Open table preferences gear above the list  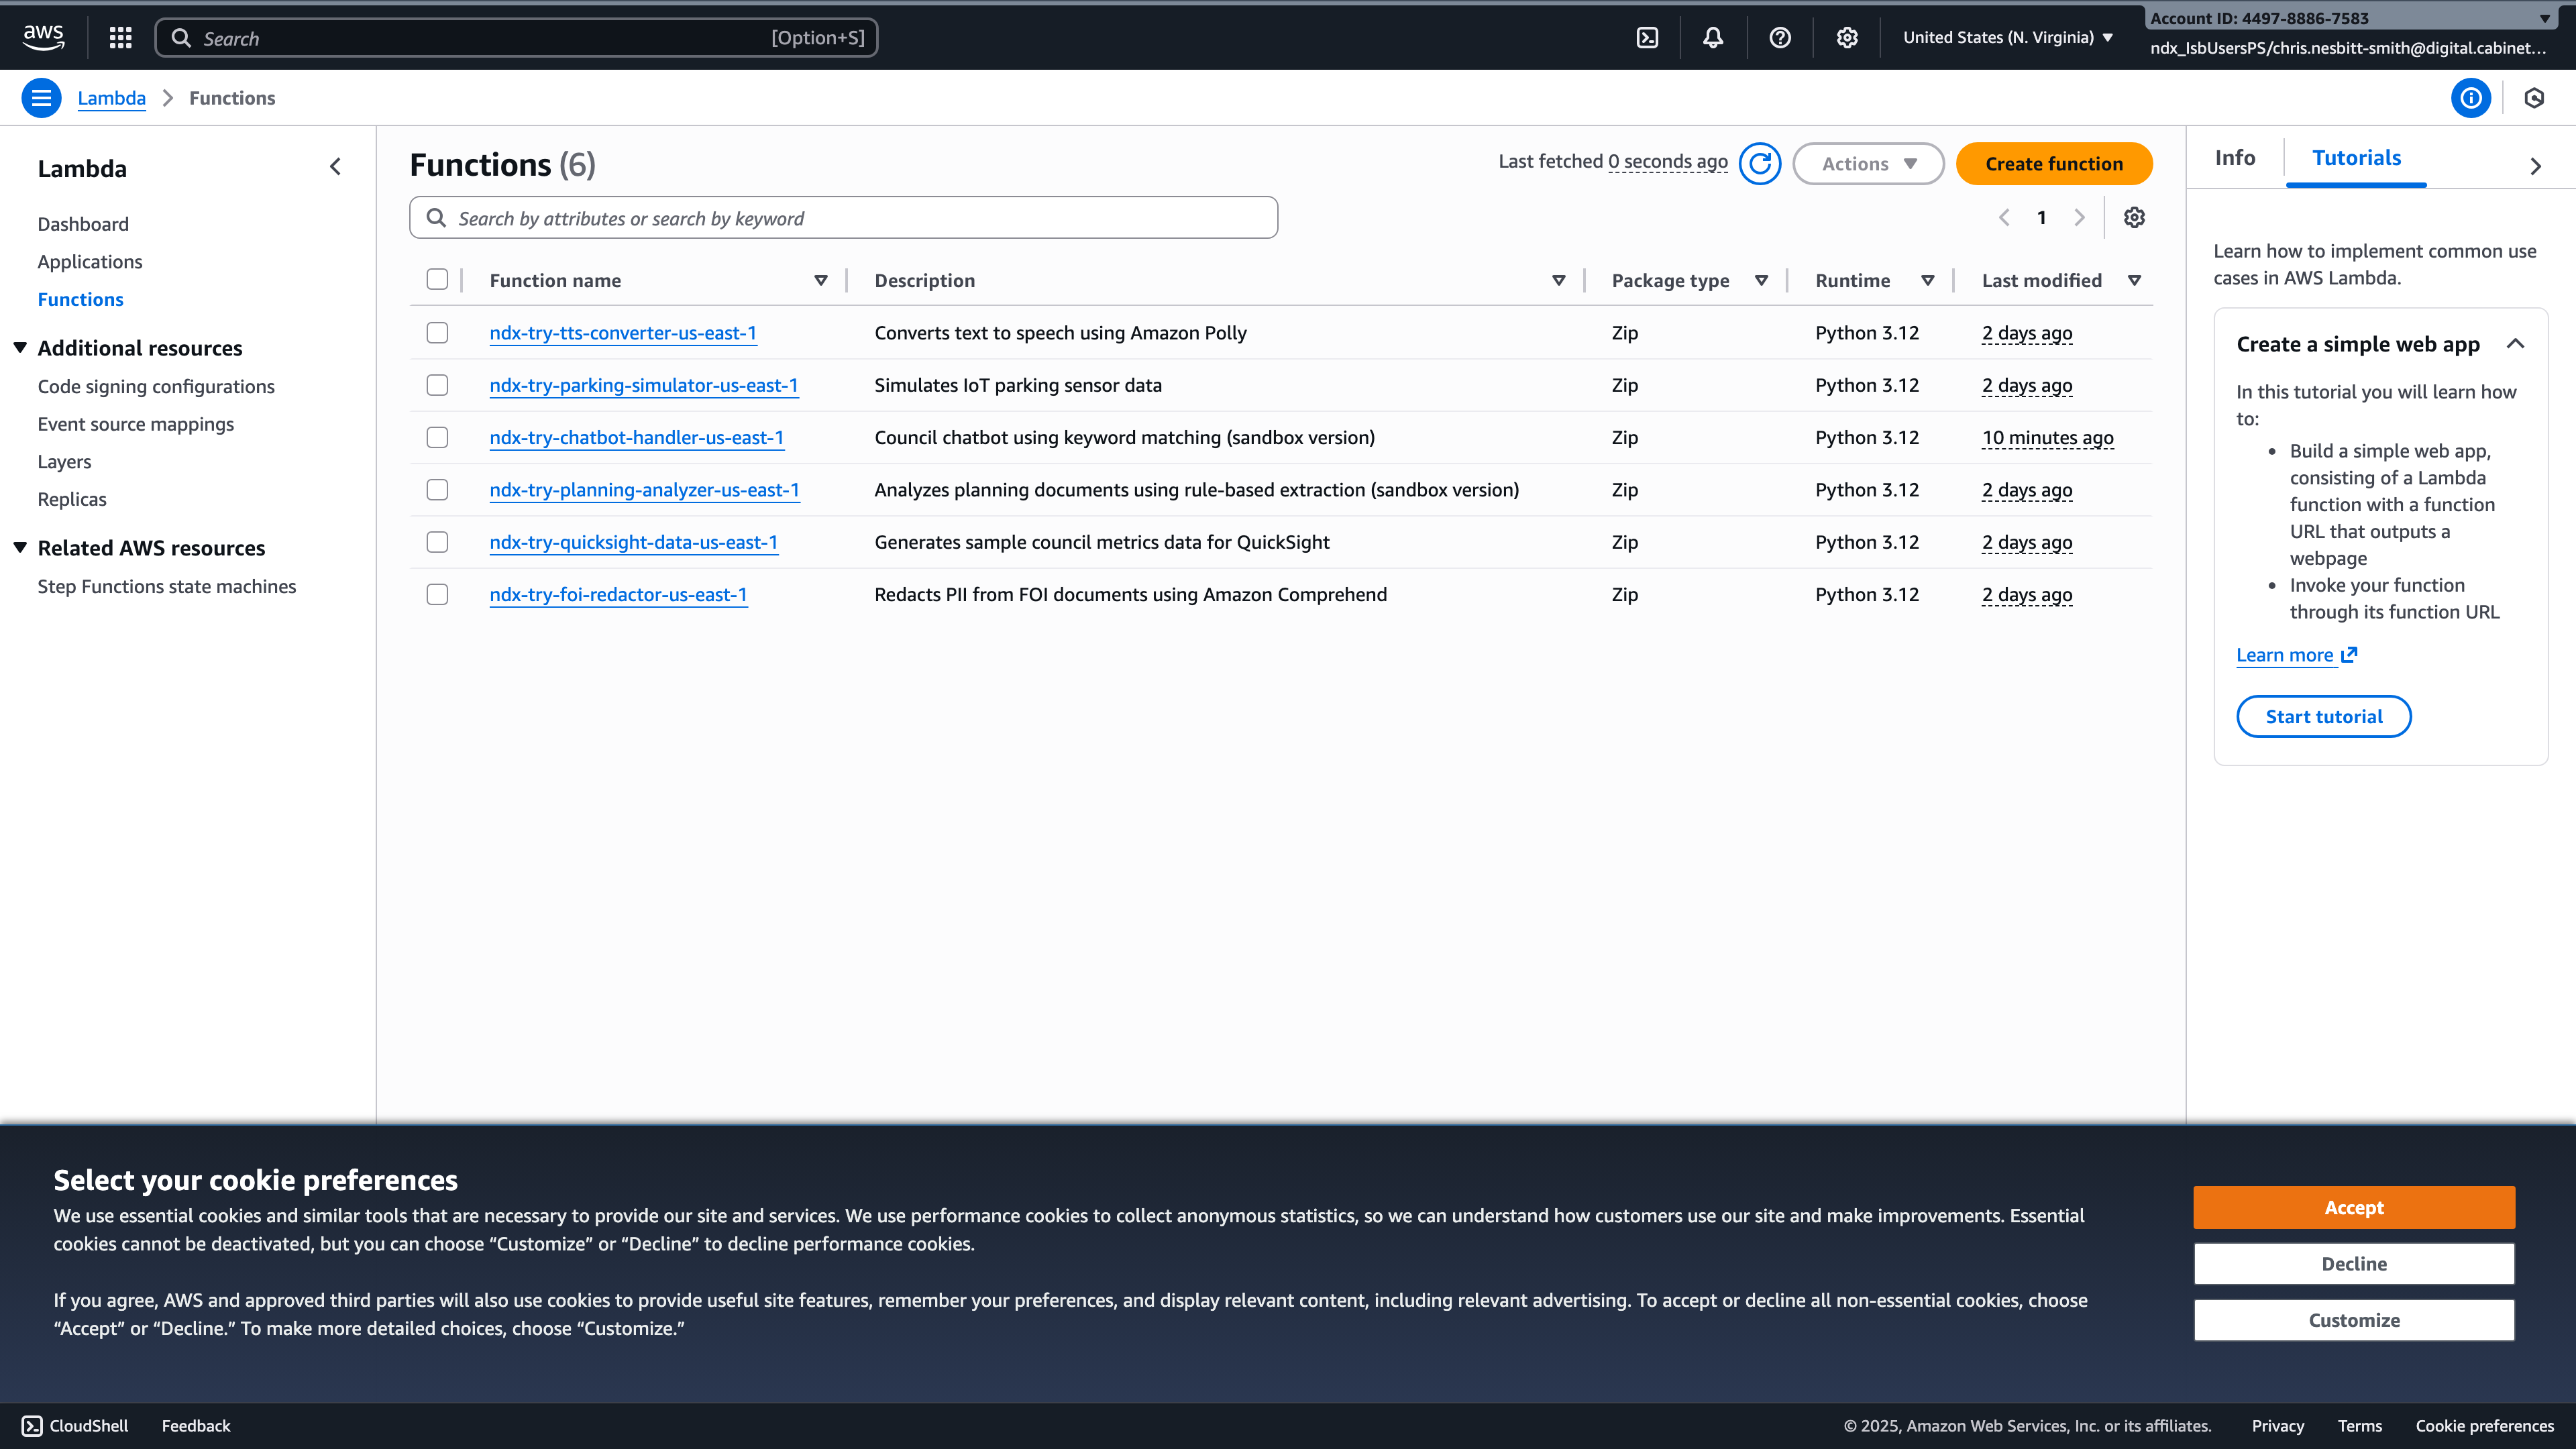point(2135,217)
